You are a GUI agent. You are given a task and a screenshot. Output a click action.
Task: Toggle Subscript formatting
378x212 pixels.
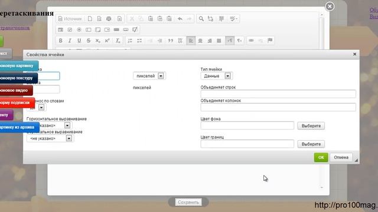tap(97, 41)
